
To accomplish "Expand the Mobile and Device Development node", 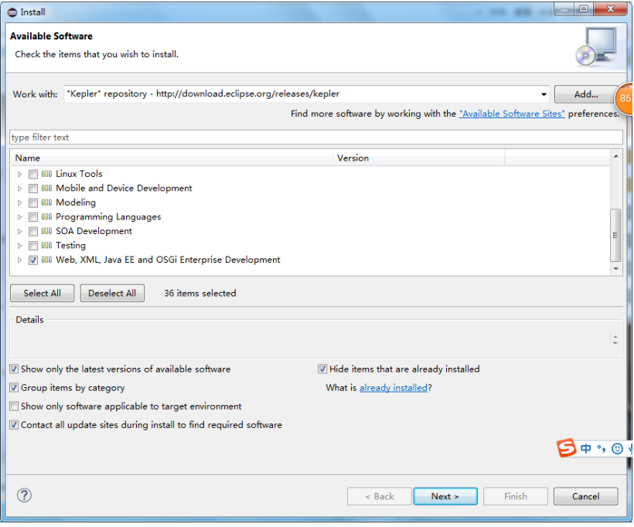I will point(19,189).
